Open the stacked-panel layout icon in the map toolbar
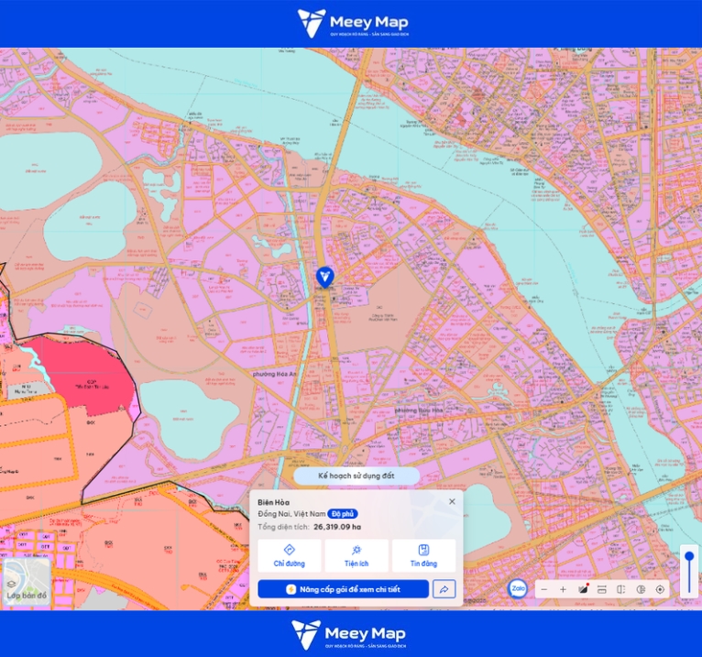 602,589
